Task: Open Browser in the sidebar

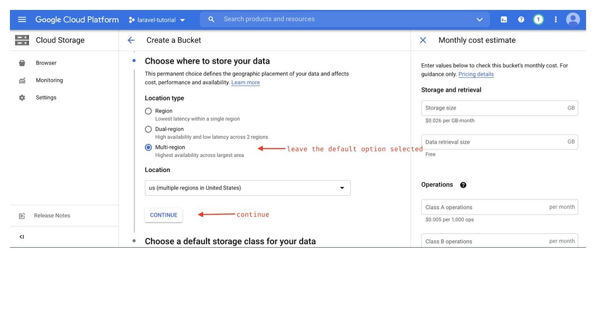Action: (x=46, y=63)
